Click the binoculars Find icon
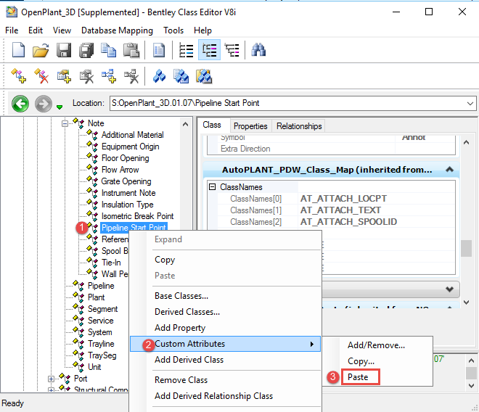Screen dimensions: 479x412 tap(258, 50)
